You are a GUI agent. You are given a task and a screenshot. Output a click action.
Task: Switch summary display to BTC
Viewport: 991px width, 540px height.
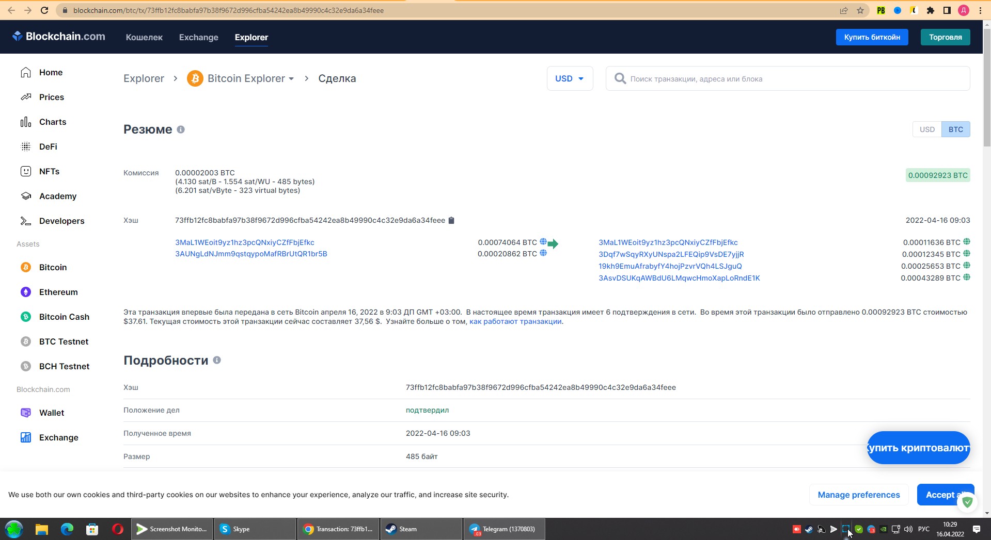[x=955, y=129]
